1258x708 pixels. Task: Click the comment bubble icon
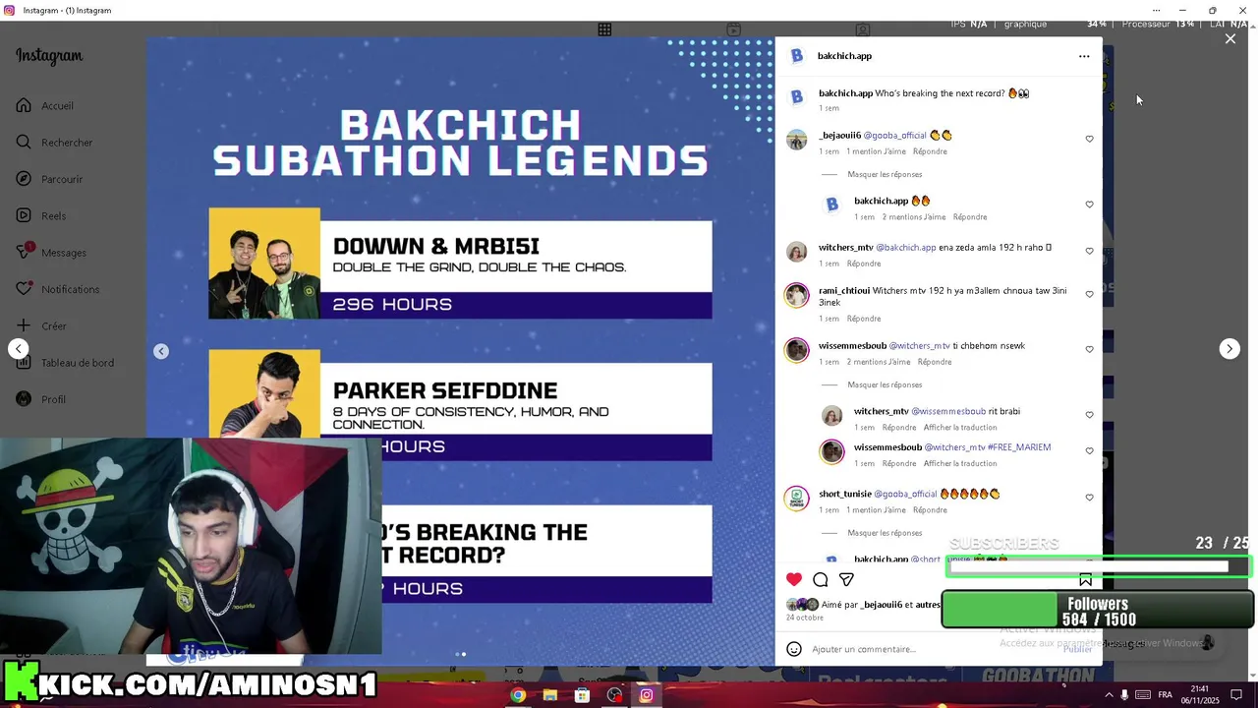821,579
